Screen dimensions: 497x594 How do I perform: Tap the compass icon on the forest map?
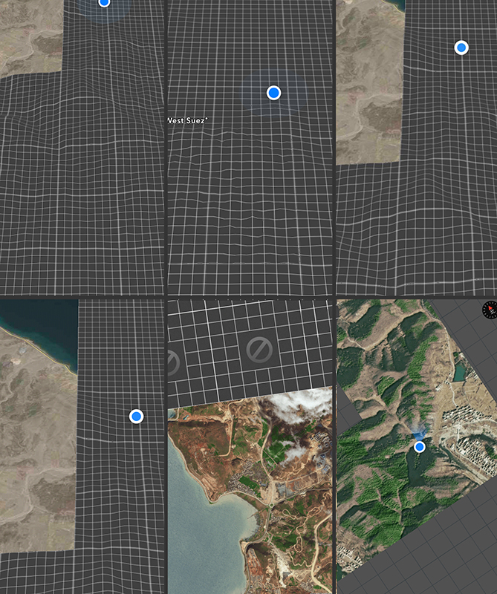[x=490, y=310]
